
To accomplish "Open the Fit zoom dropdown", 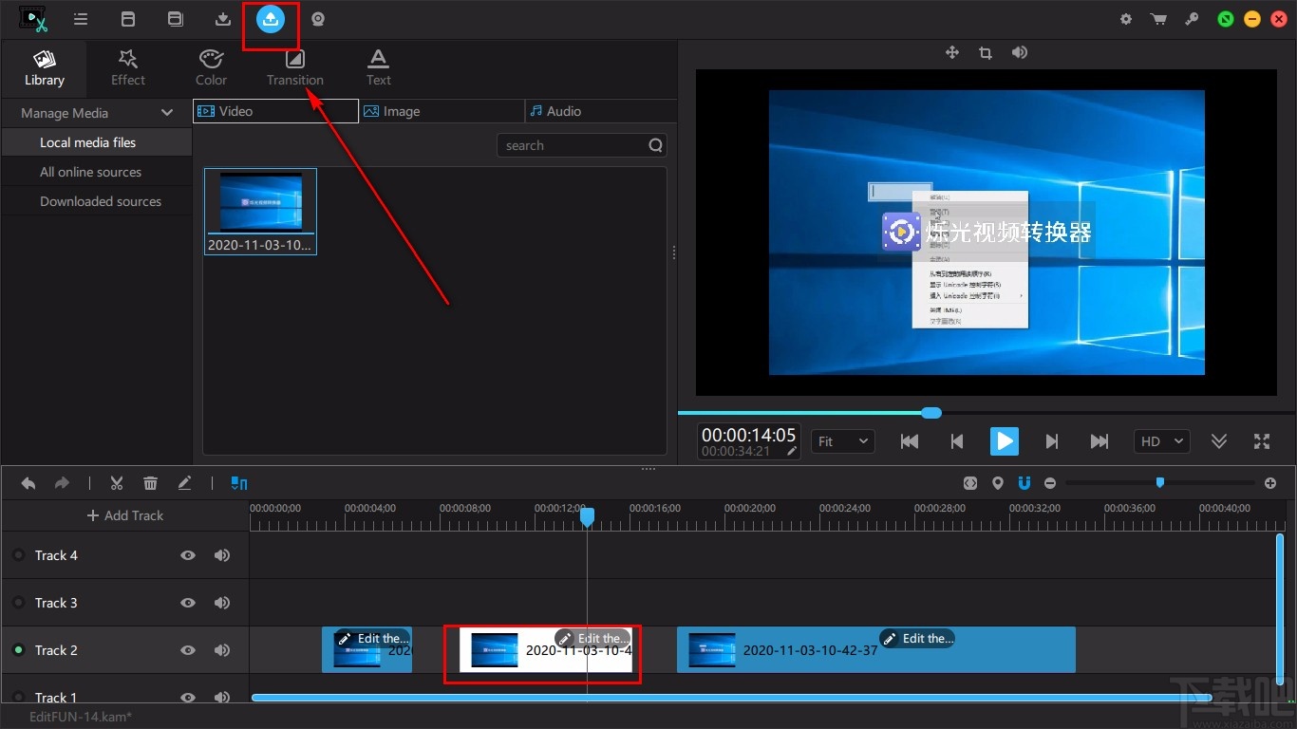I will [843, 441].
